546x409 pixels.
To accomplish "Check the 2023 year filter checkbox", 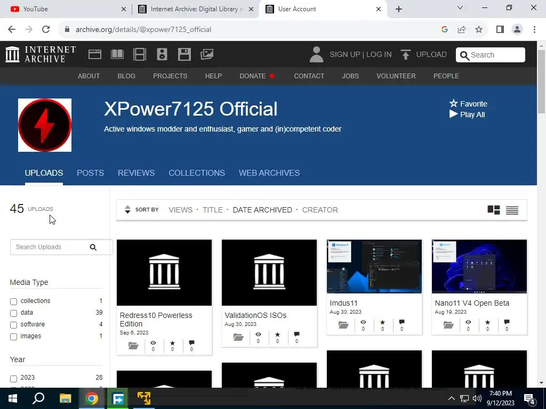I will 13,379.
